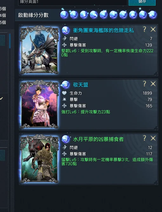Click the blue scrollbar on left panel

10,41
